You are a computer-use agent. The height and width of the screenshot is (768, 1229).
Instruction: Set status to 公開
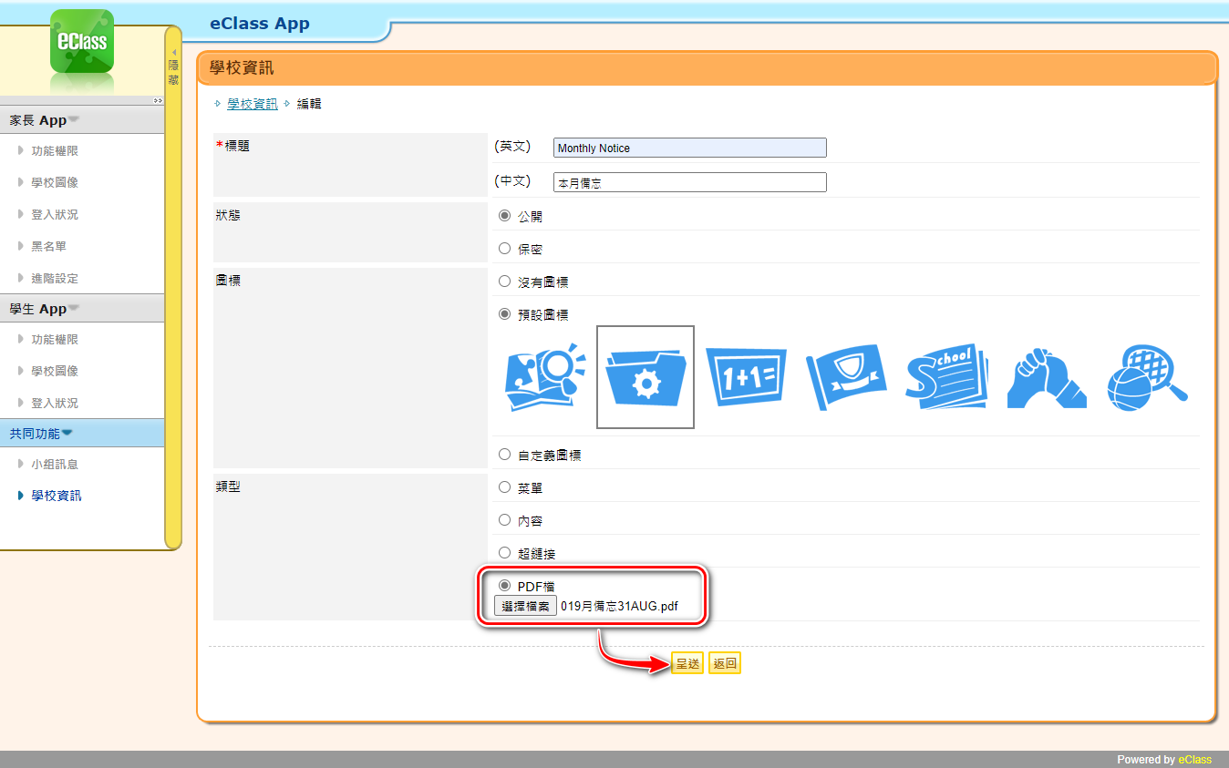[504, 216]
